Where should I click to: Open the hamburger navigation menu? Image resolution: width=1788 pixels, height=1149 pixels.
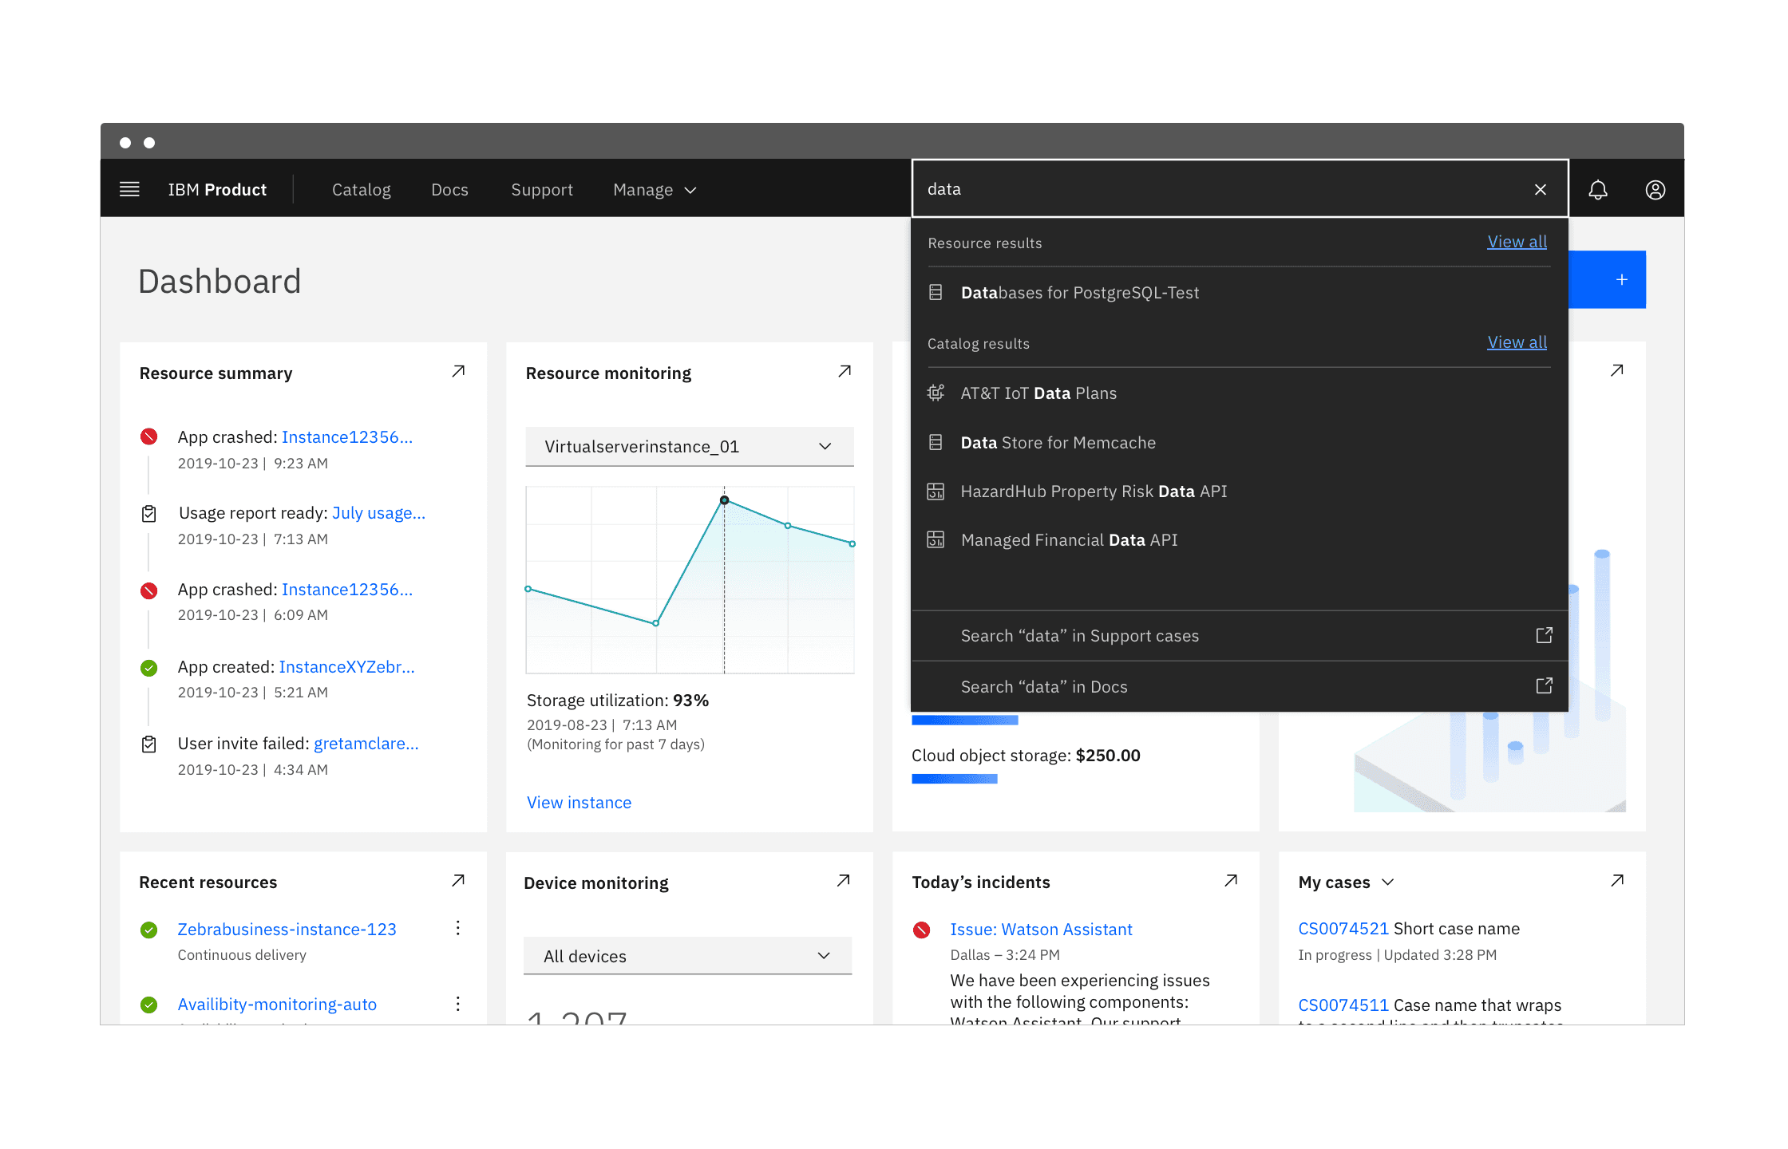coord(129,189)
